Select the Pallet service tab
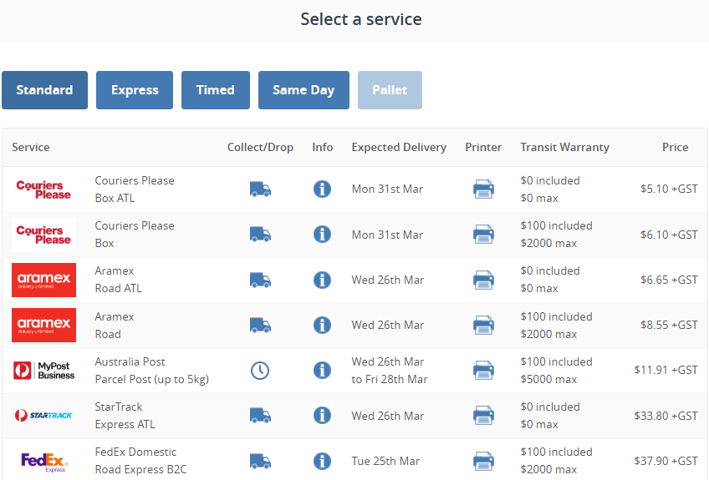709x480 pixels. coord(390,90)
